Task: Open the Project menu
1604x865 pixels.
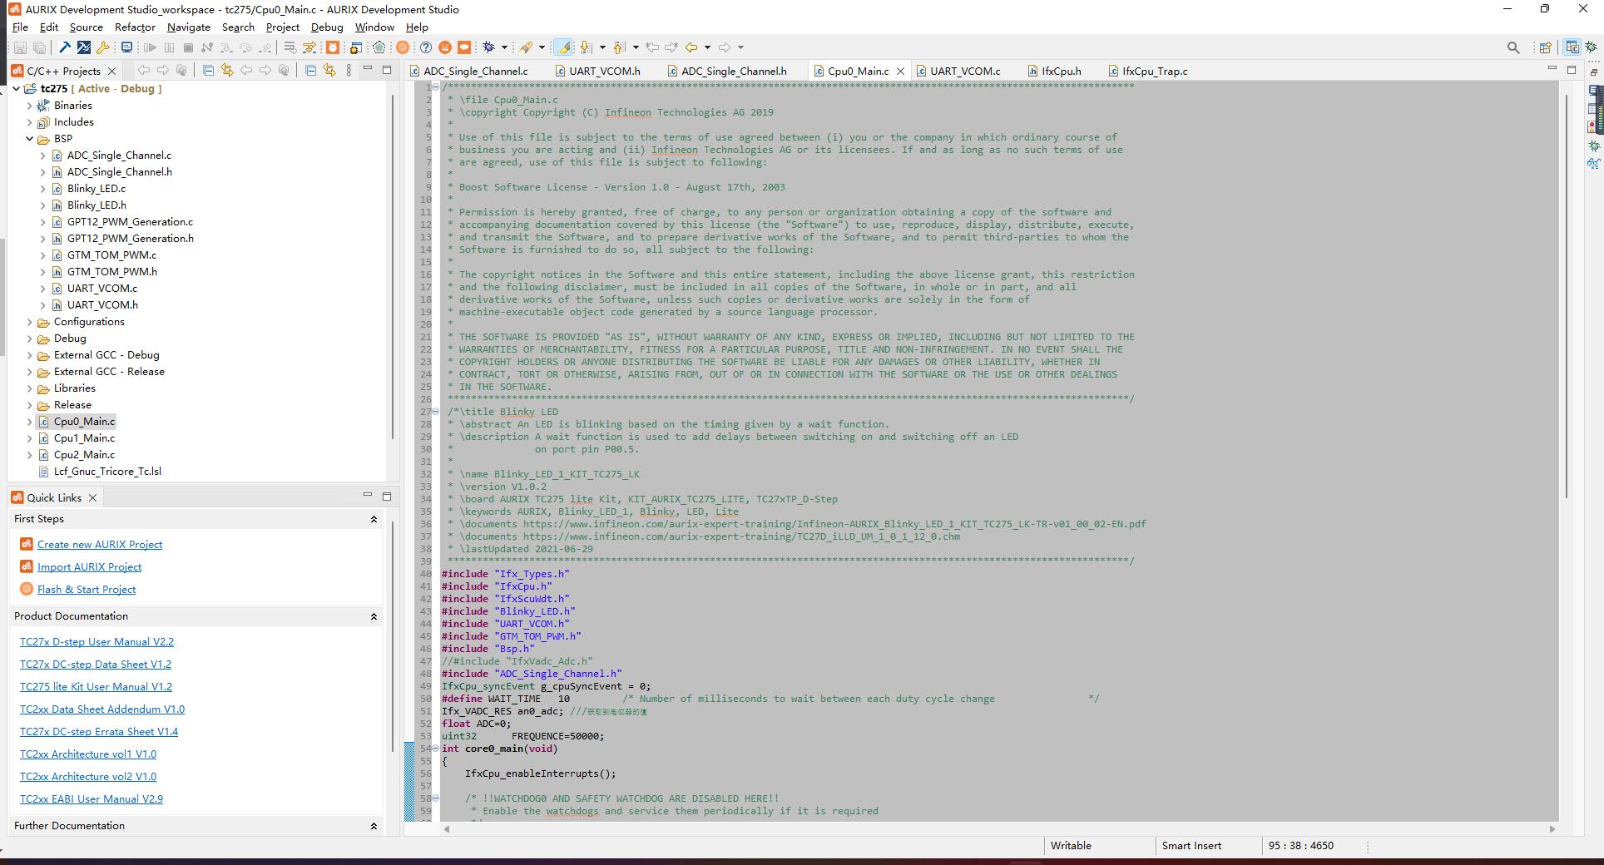Action: [x=283, y=27]
